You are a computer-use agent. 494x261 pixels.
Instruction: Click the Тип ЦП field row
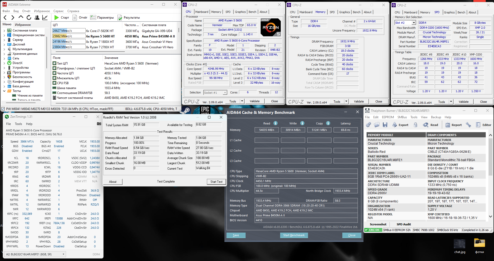(x=116, y=64)
